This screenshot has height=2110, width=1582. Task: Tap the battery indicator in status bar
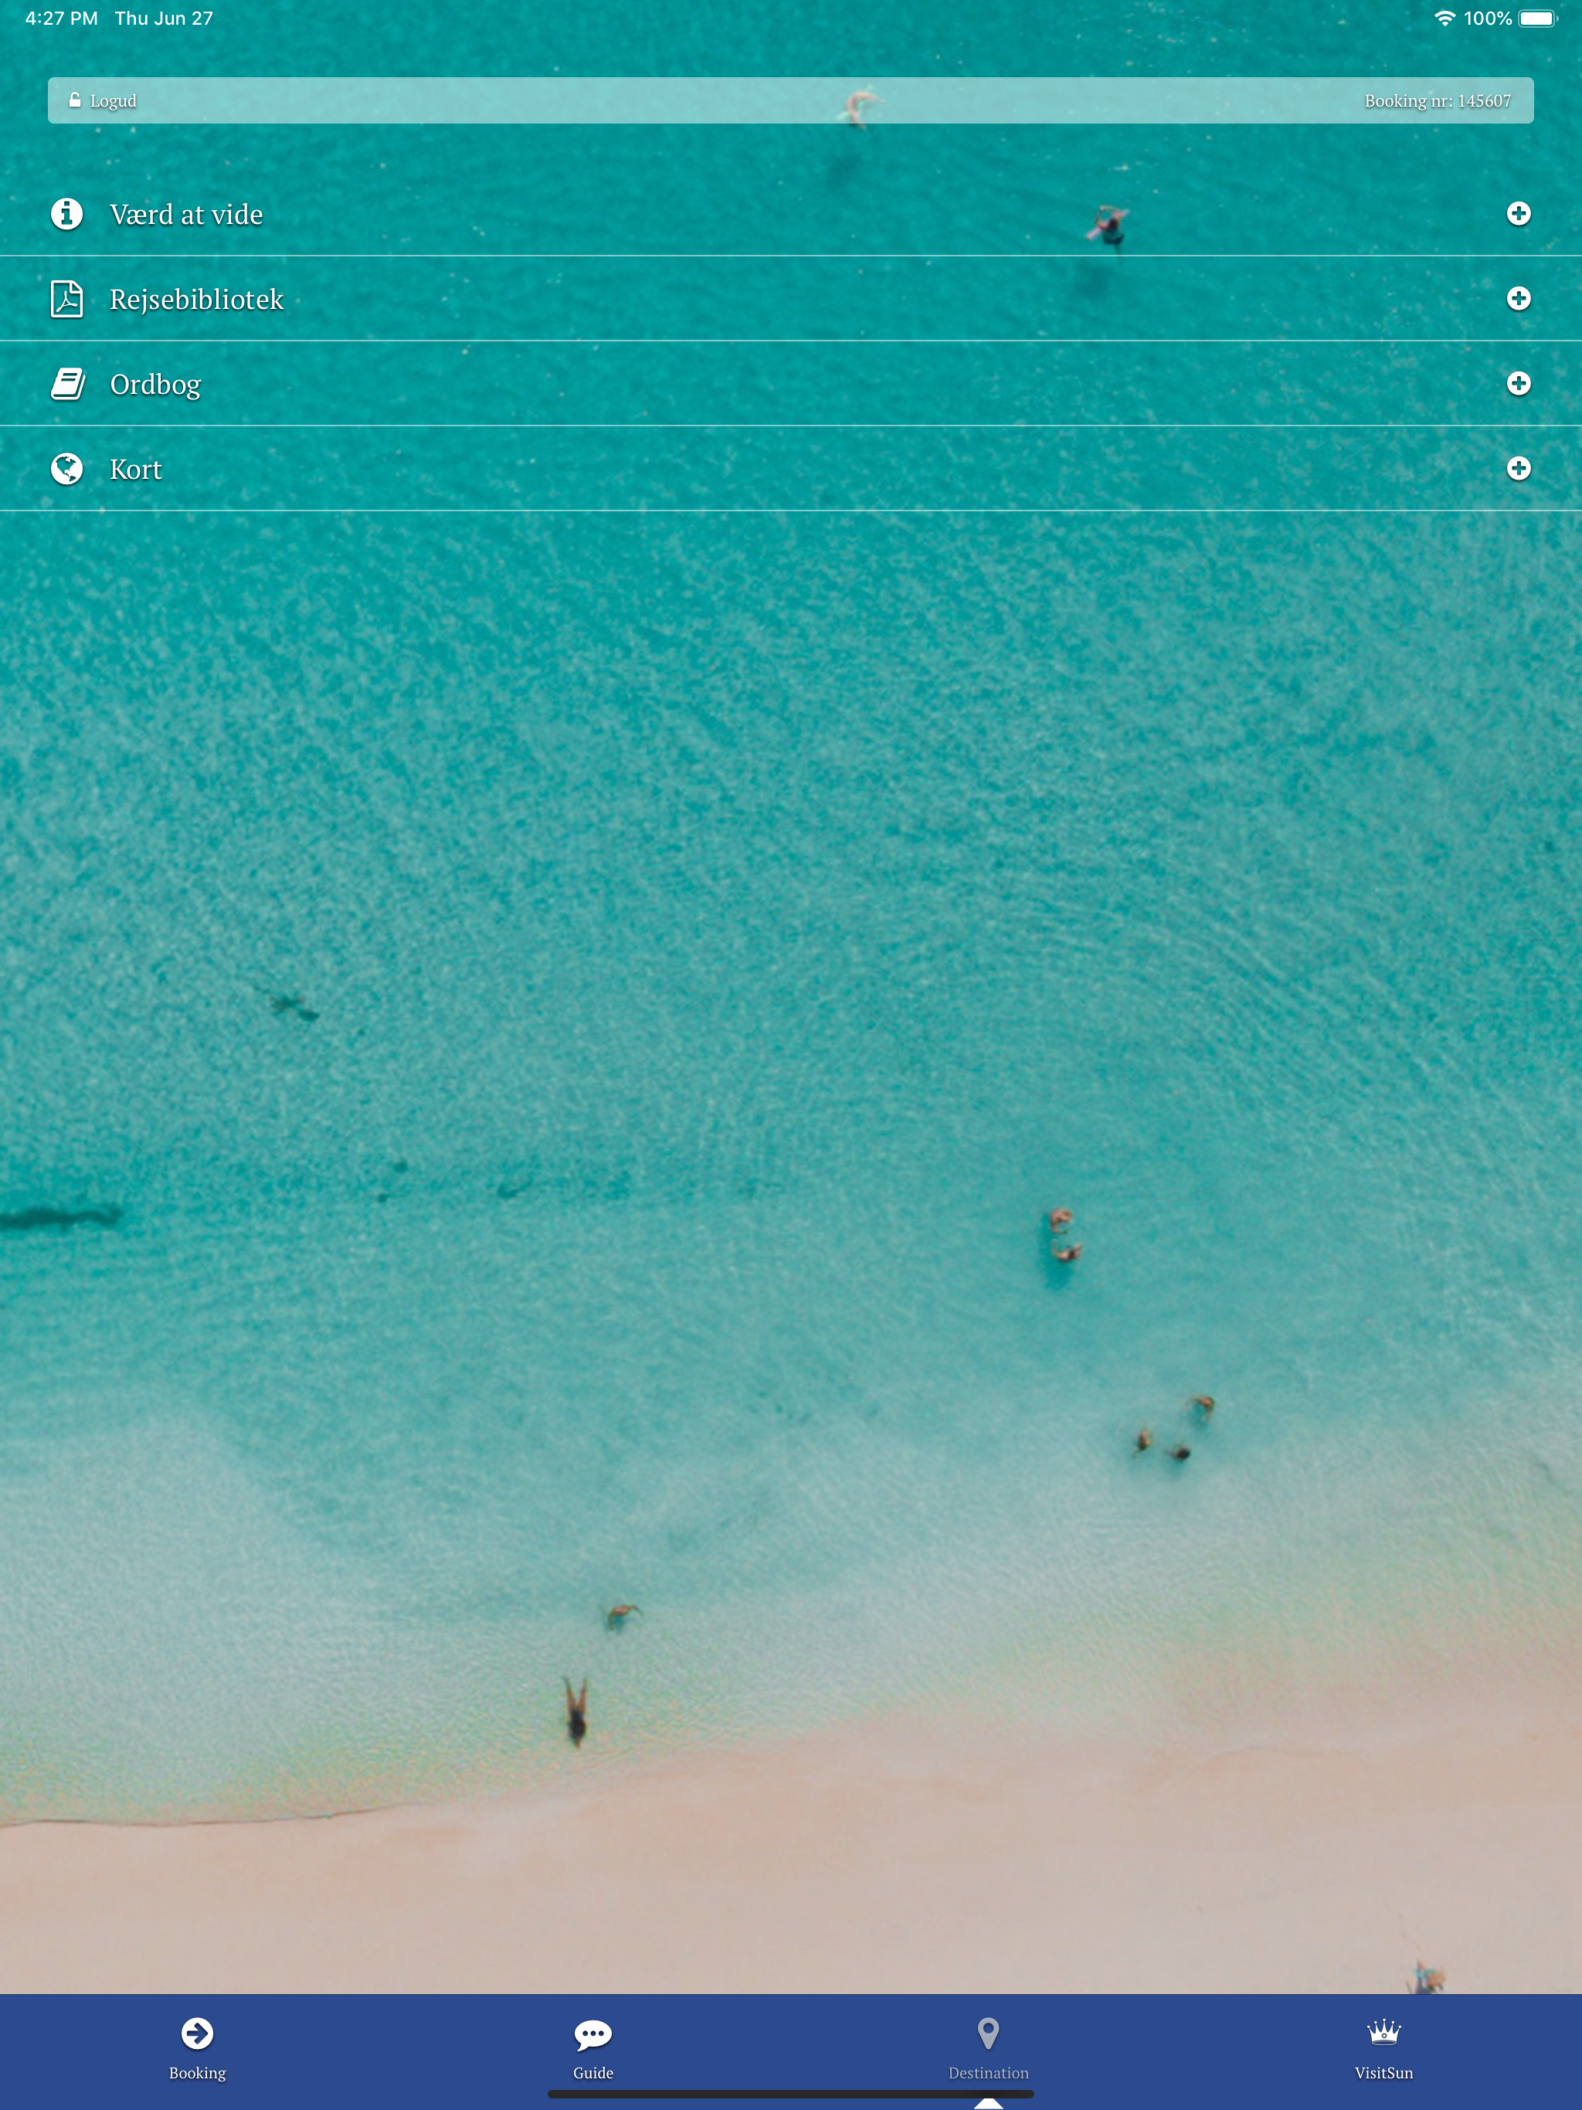pyautogui.click(x=1537, y=18)
